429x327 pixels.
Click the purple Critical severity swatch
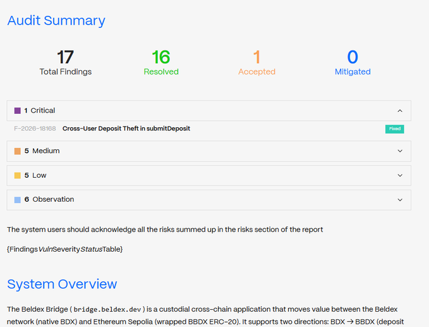pos(18,111)
